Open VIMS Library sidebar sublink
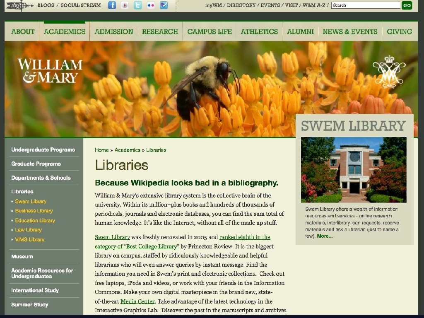Screen dimensions: 424x318 [x=29, y=240]
